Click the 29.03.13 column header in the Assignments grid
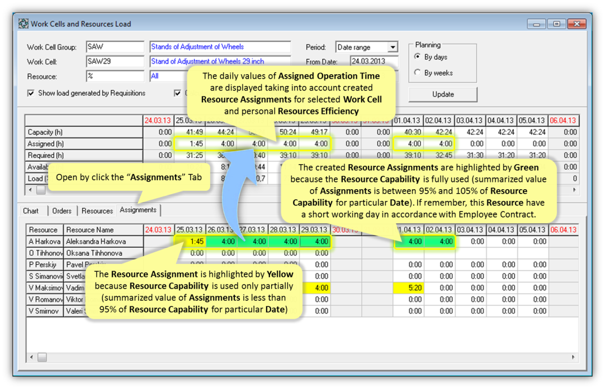Image resolution: width=605 pixels, height=389 pixels. click(314, 230)
